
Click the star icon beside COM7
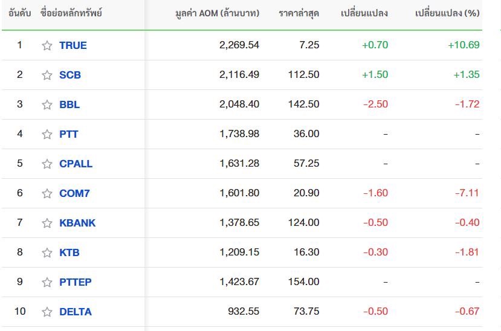(x=47, y=193)
